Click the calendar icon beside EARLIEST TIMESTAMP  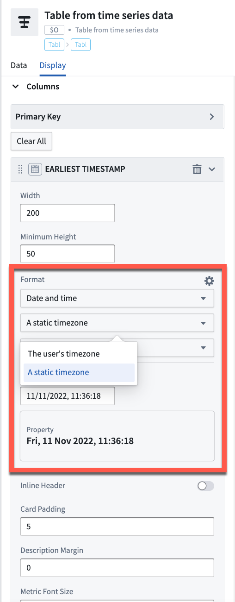[x=34, y=169]
